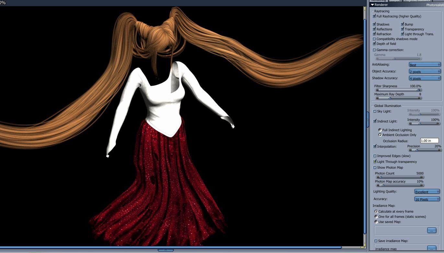Click the bottom panel collapse handle
The width and height of the screenshot is (444, 253).
tap(166, 250)
